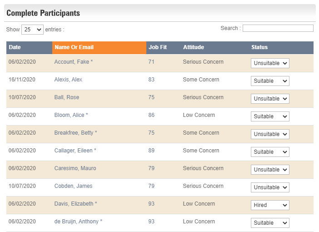Change status dropdown for Caresimo, Mauro
This screenshot has height=232, width=319.
[270, 170]
